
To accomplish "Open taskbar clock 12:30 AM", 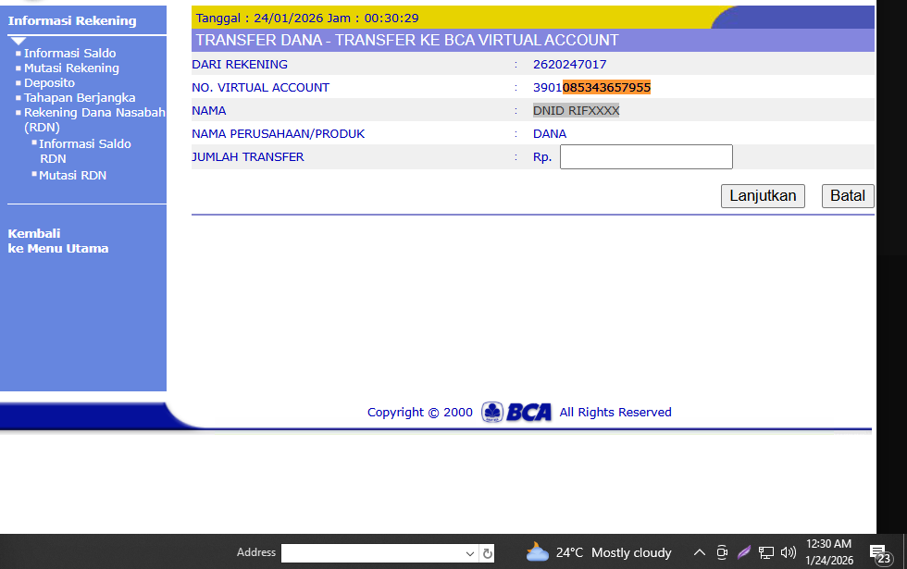I will 829,552.
